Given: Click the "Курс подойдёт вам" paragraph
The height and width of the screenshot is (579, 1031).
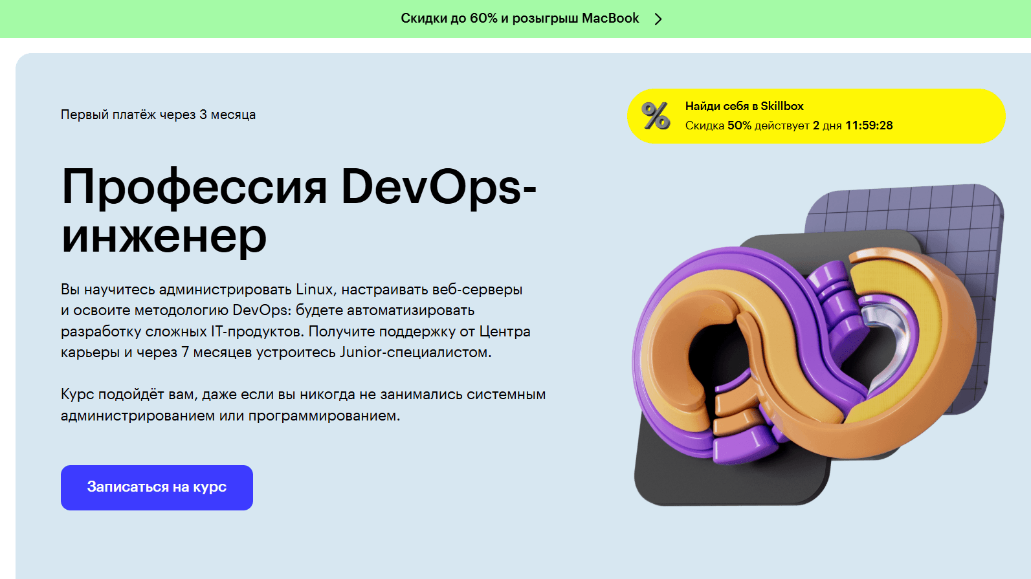Looking at the screenshot, I should (303, 405).
